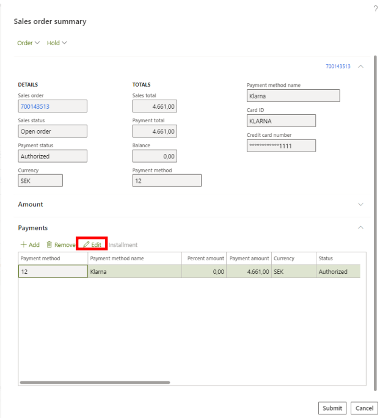Open the Hold dropdown menu
This screenshot has width=391, height=418.
57,43
